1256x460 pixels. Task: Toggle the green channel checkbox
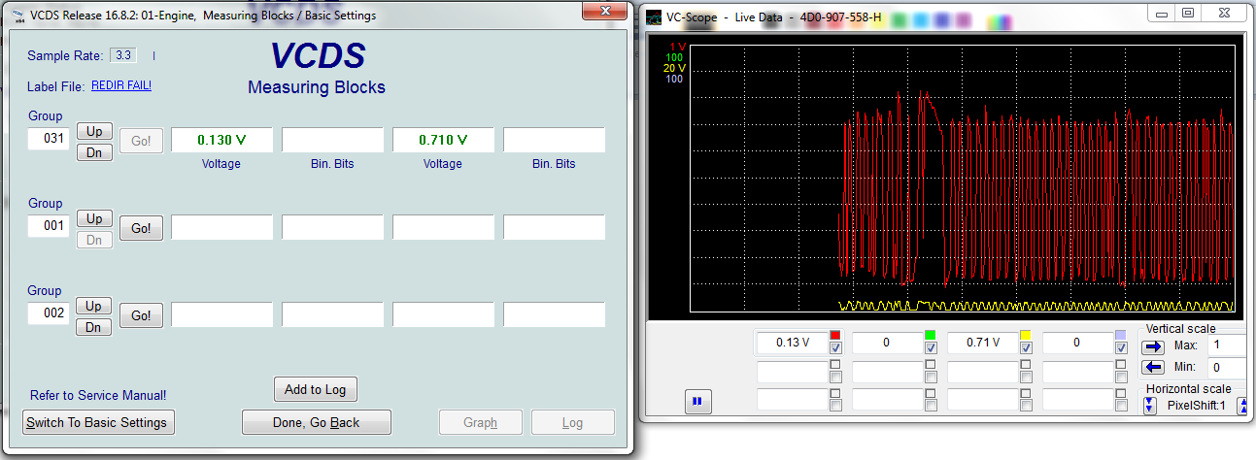tap(931, 348)
